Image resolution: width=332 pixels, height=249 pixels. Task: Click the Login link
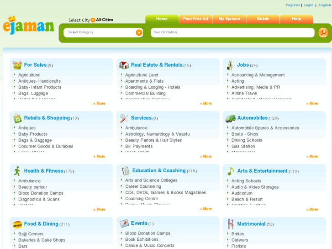tap(309, 5)
